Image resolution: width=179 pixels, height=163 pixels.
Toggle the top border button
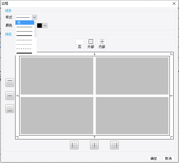coord(10,83)
